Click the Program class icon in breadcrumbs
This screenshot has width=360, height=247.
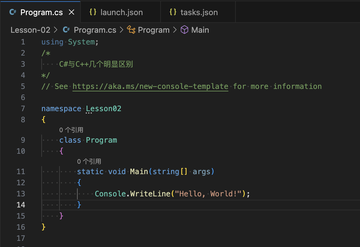(x=131, y=30)
